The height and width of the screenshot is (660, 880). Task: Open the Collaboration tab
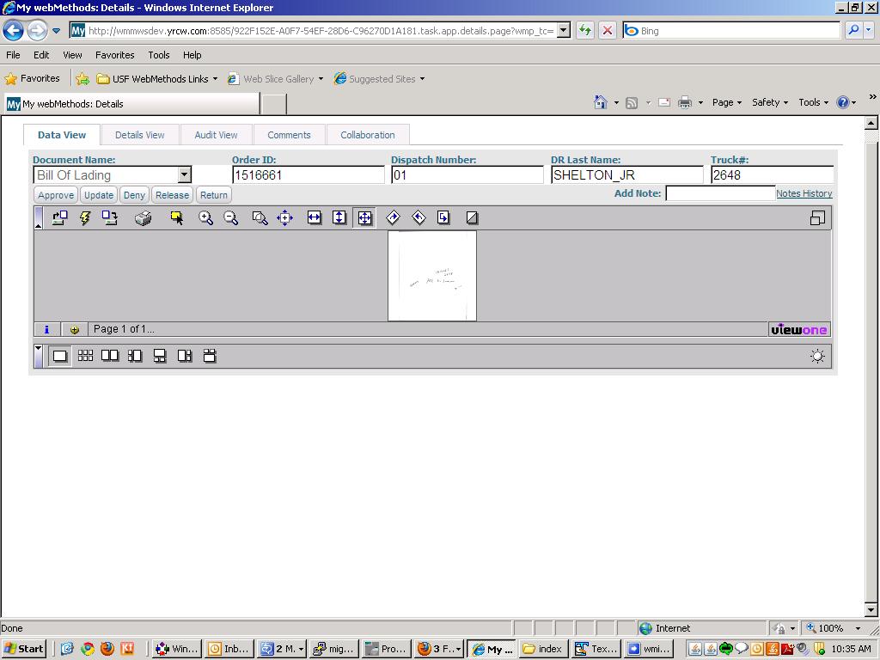[368, 135]
